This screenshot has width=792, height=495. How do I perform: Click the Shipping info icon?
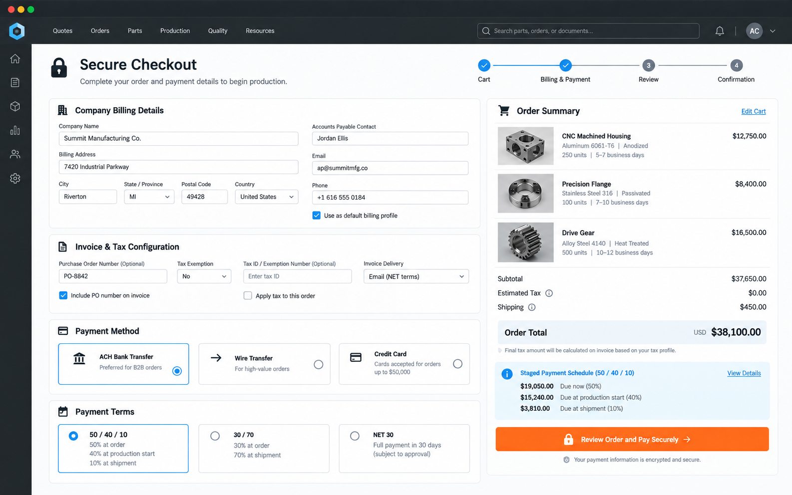click(x=532, y=307)
